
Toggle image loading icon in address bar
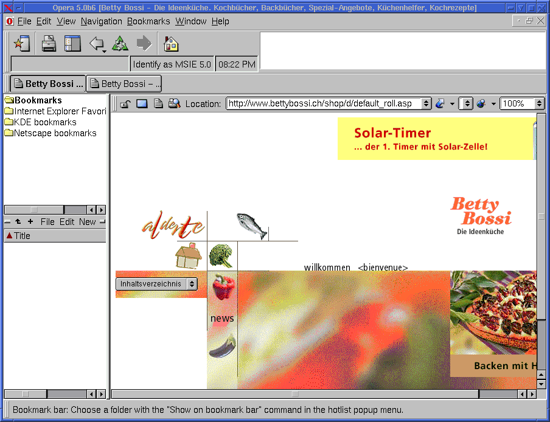click(x=142, y=103)
